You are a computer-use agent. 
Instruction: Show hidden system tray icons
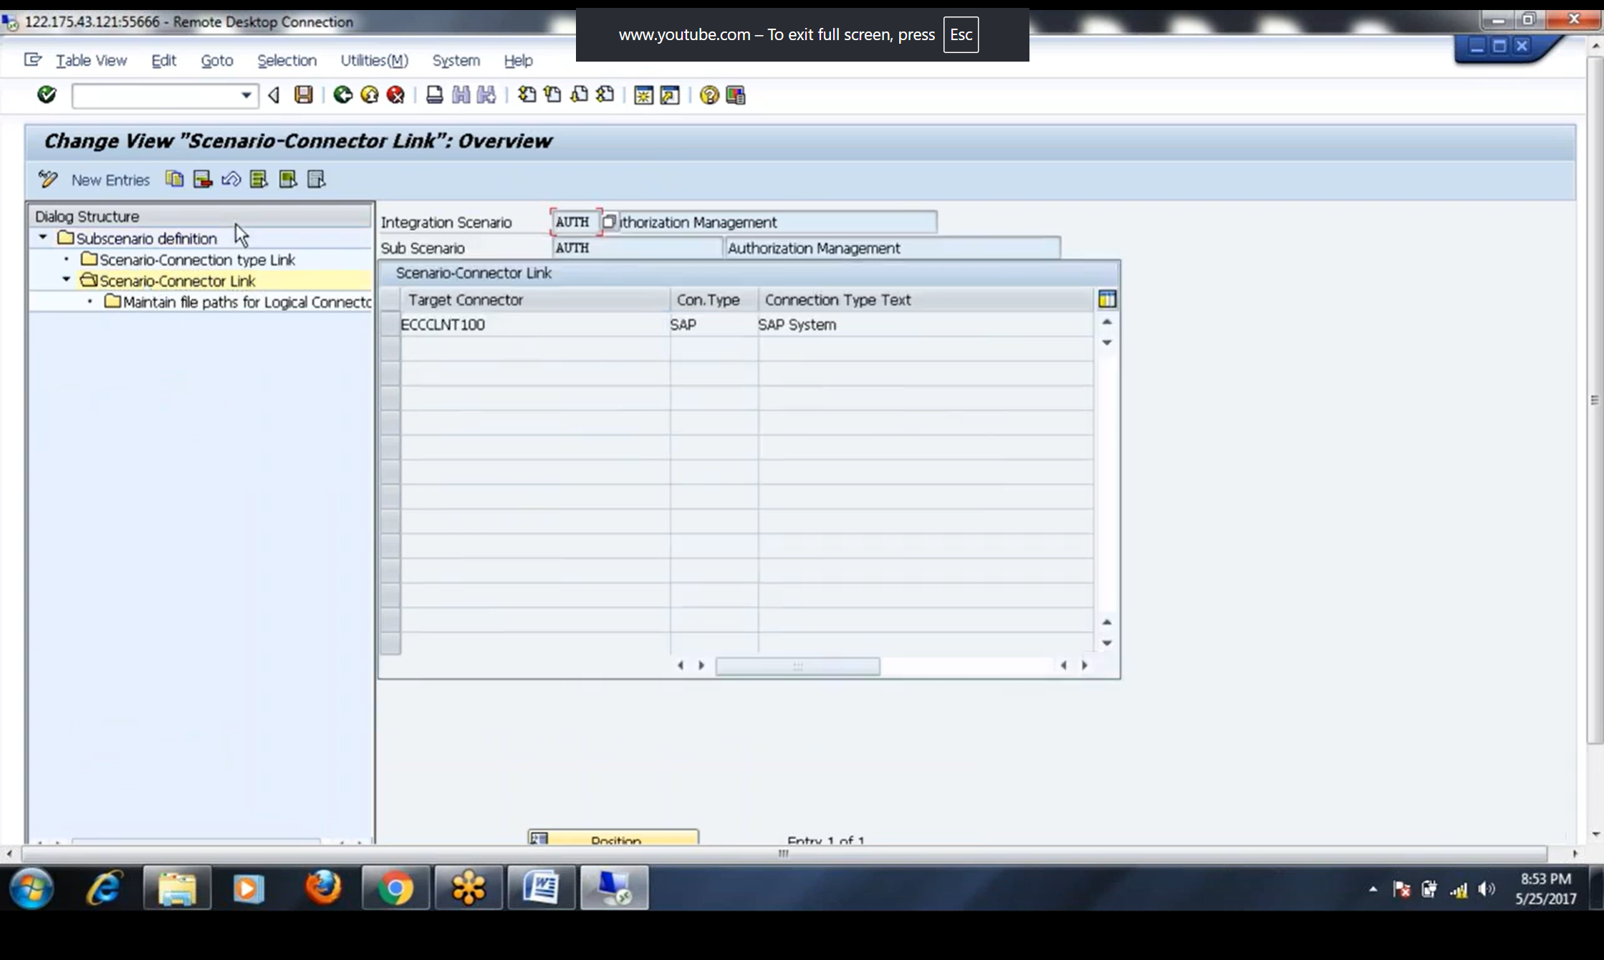1373,889
